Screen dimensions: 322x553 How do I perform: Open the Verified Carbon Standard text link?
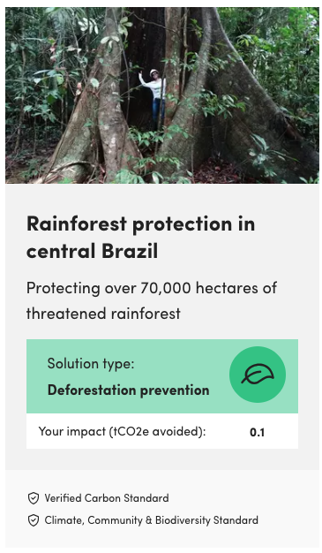click(x=107, y=498)
